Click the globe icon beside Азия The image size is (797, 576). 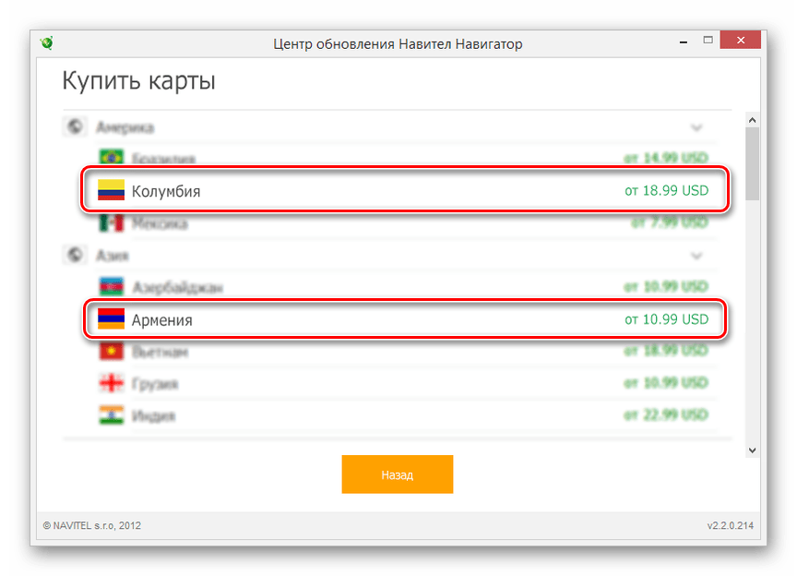[75, 255]
